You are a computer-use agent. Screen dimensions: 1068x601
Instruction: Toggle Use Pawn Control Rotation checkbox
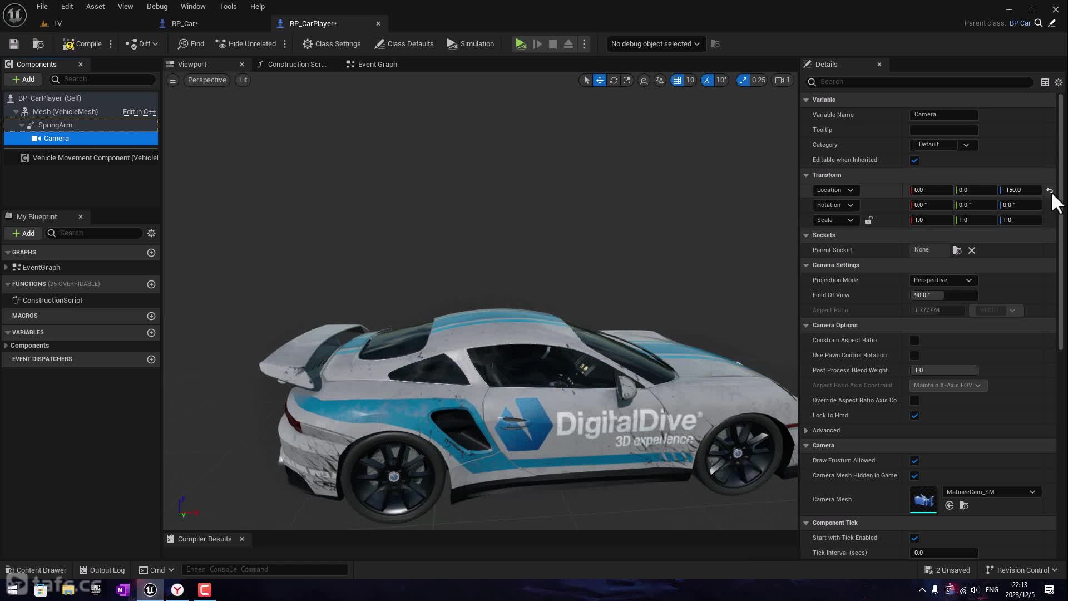tap(914, 356)
